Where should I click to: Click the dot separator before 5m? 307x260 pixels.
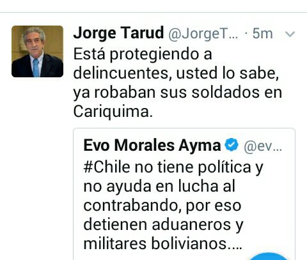tap(246, 34)
